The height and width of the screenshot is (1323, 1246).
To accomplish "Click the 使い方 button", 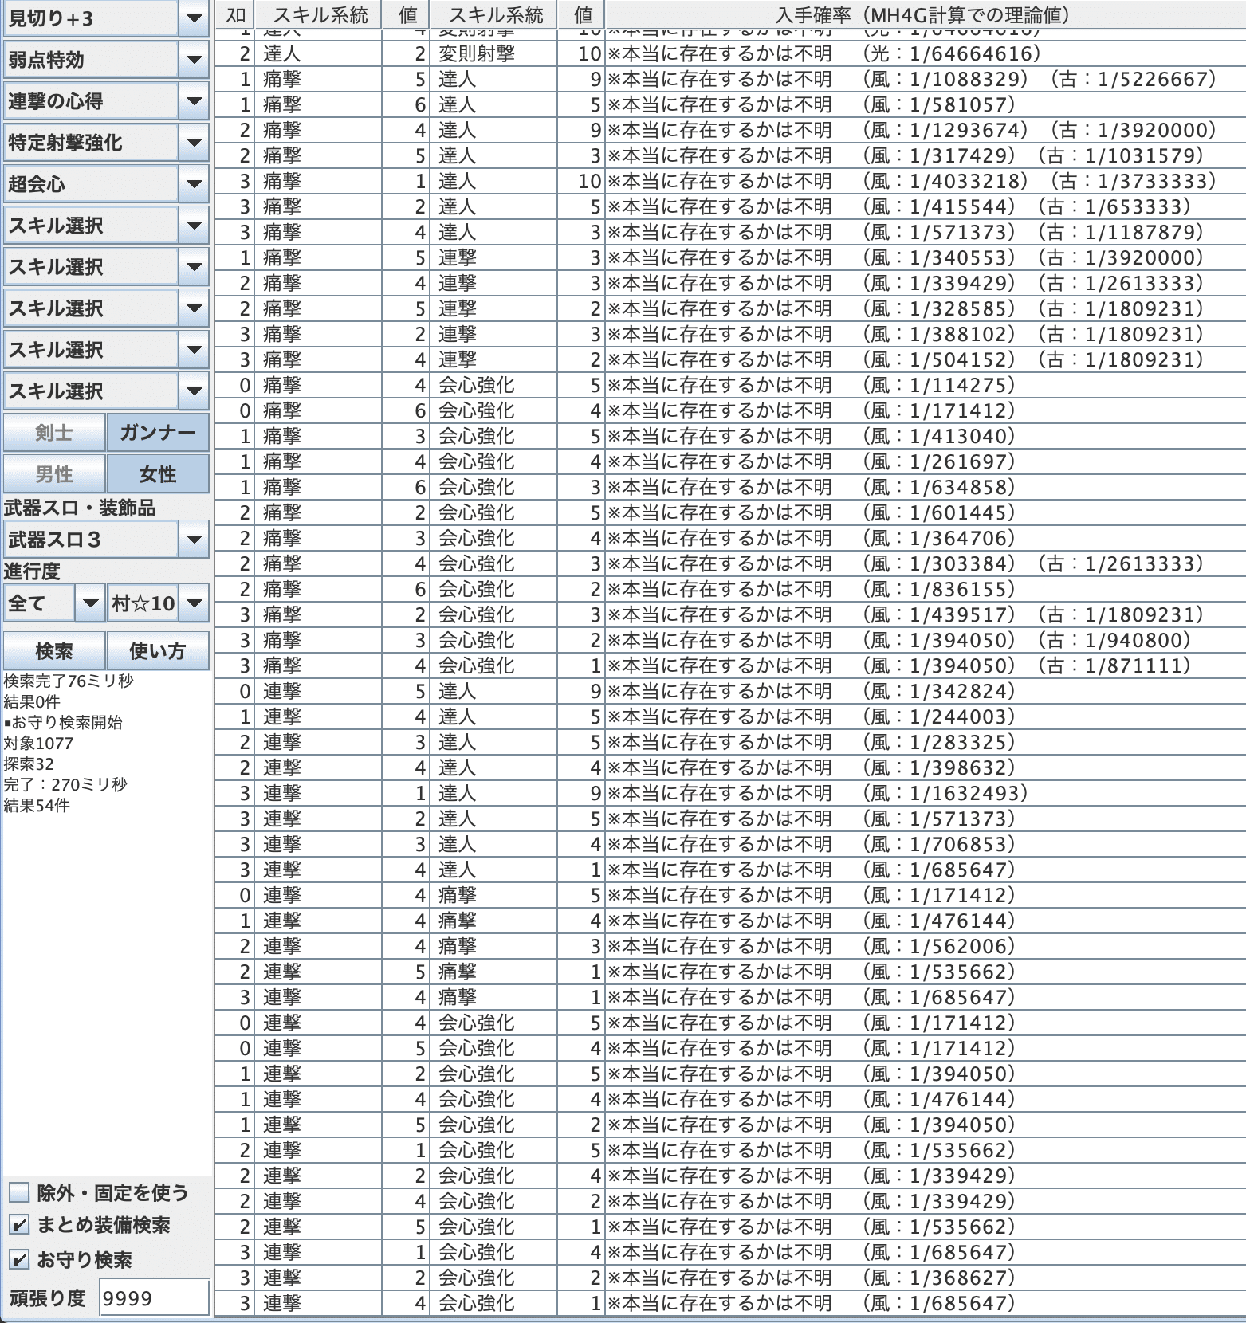I will (x=158, y=651).
